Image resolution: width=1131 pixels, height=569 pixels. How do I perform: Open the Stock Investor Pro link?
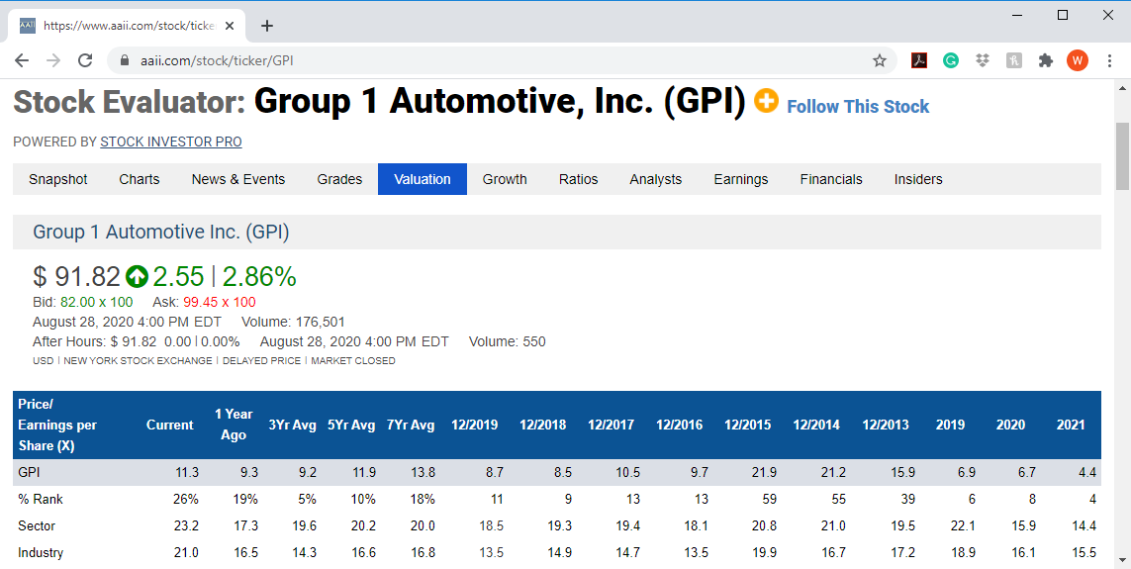171,142
